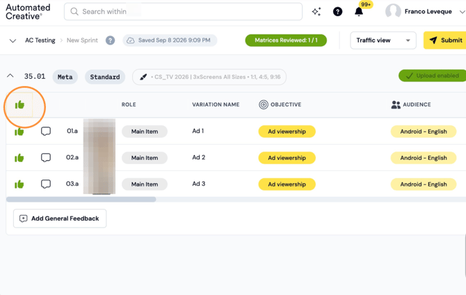Screen dimensions: 466x295
Task: Click the creative thumbnail preview
Action: 99,157
